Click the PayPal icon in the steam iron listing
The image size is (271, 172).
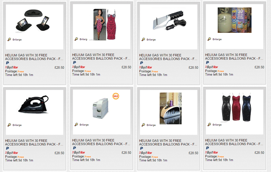point(7,148)
